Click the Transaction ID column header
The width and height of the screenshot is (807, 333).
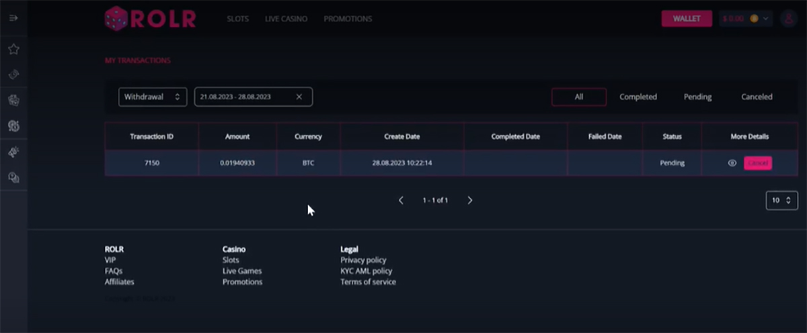[x=151, y=136]
